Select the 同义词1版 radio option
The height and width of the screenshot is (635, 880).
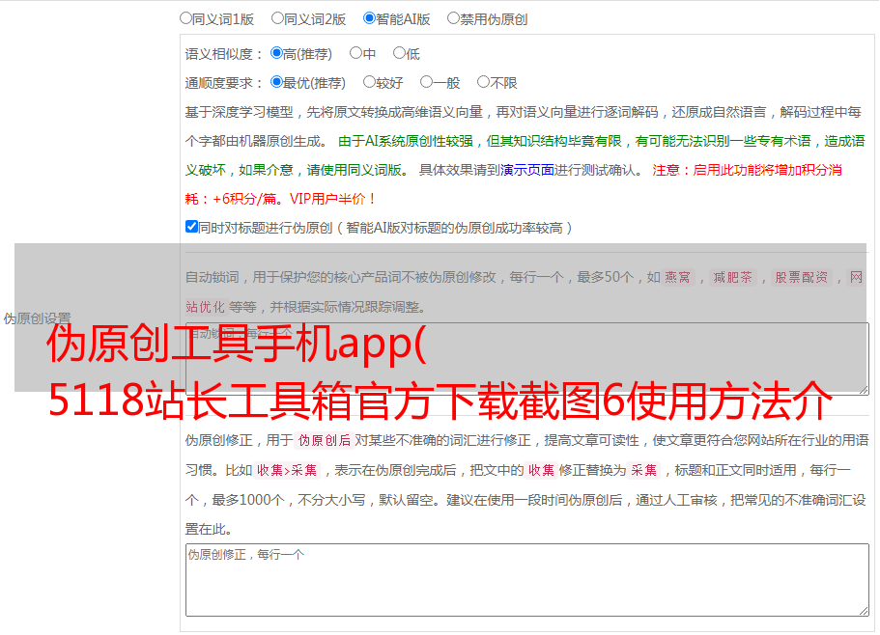[x=186, y=18]
